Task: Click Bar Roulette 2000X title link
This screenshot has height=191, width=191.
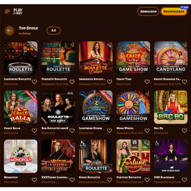Action: click(x=55, y=128)
